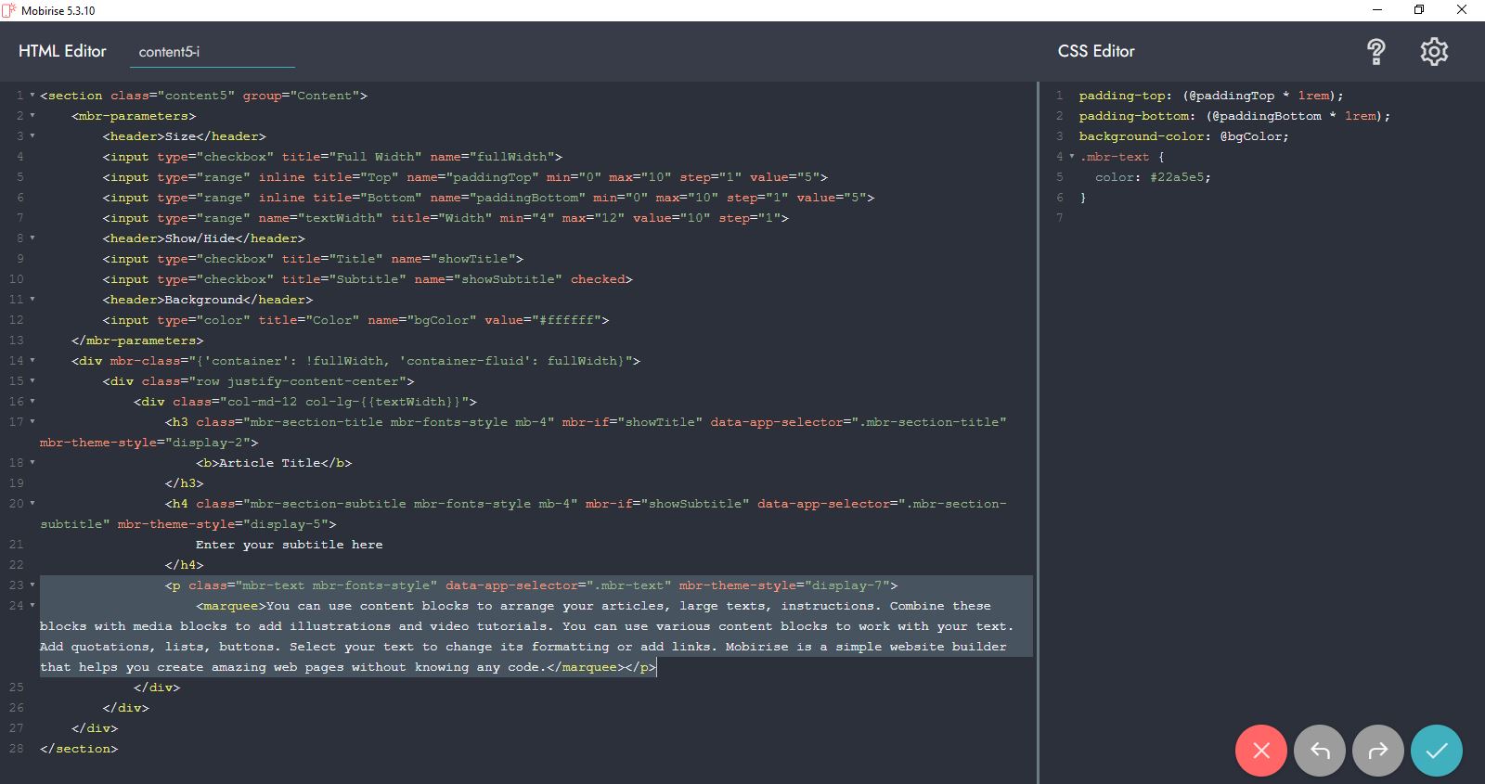Apply changes with the teal checkmark button
The height and width of the screenshot is (784, 1485).
click(x=1436, y=751)
